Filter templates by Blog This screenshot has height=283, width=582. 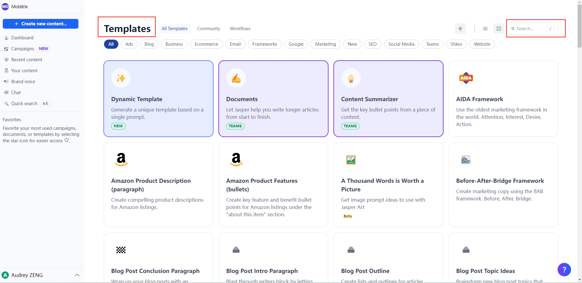click(149, 44)
